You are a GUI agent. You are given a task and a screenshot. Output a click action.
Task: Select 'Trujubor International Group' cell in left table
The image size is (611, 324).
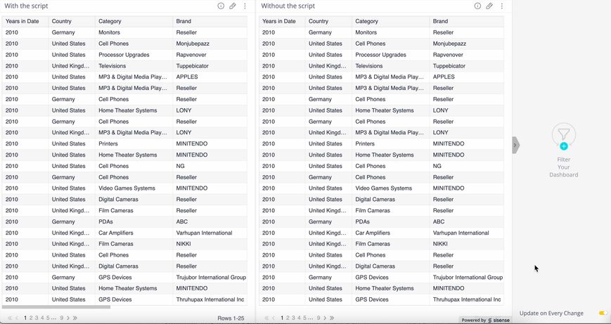210,278
